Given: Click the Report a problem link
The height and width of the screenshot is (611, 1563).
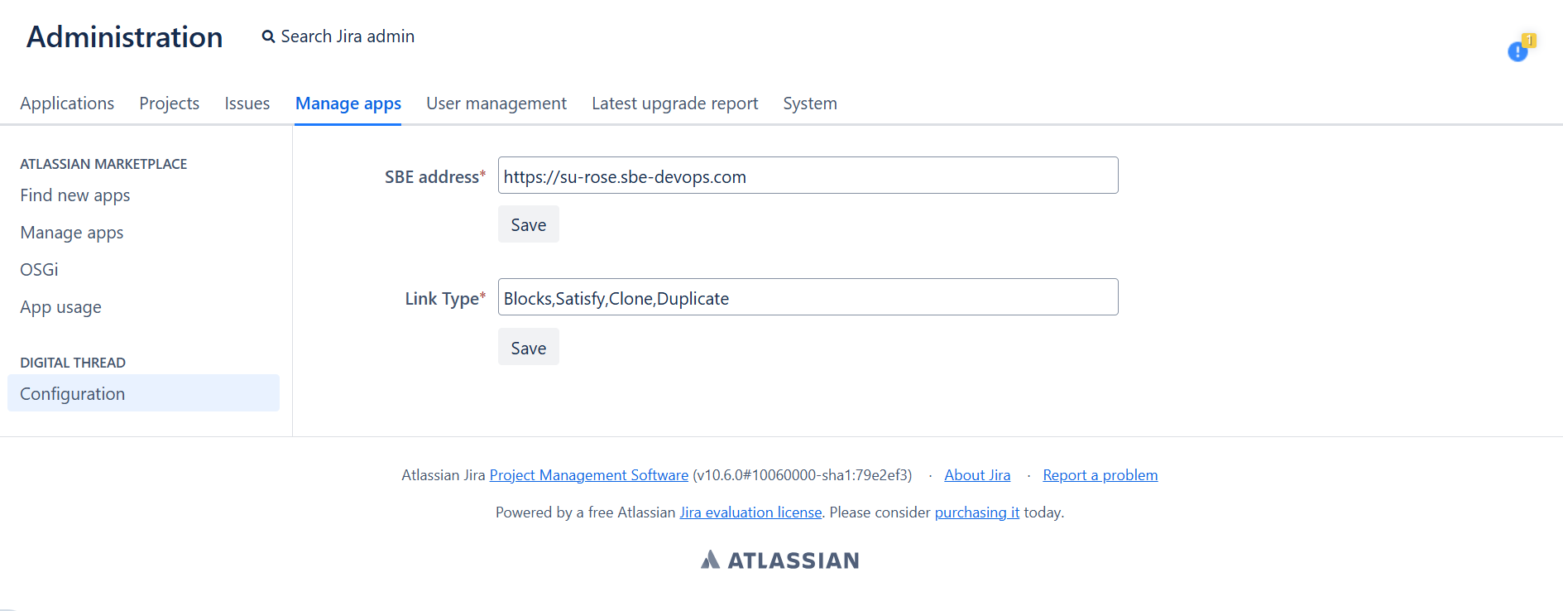Looking at the screenshot, I should coord(1100,475).
